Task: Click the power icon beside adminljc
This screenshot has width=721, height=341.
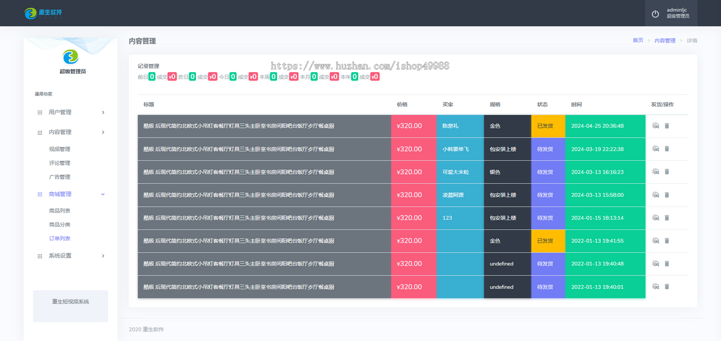Action: pos(656,14)
